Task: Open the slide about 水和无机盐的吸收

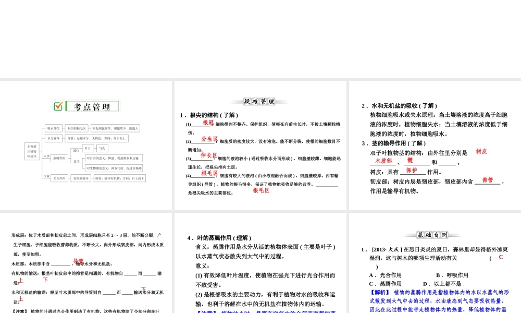Action: [x=435, y=145]
